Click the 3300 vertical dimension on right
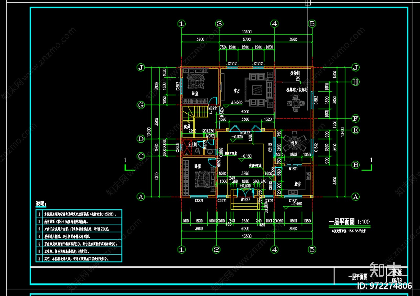Screen dimensions: 420x296 point(335,181)
